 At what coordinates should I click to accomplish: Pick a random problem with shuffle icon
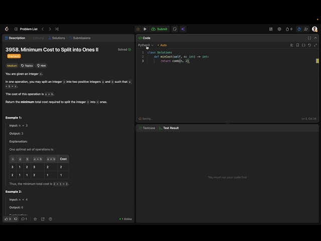[x=57, y=29]
